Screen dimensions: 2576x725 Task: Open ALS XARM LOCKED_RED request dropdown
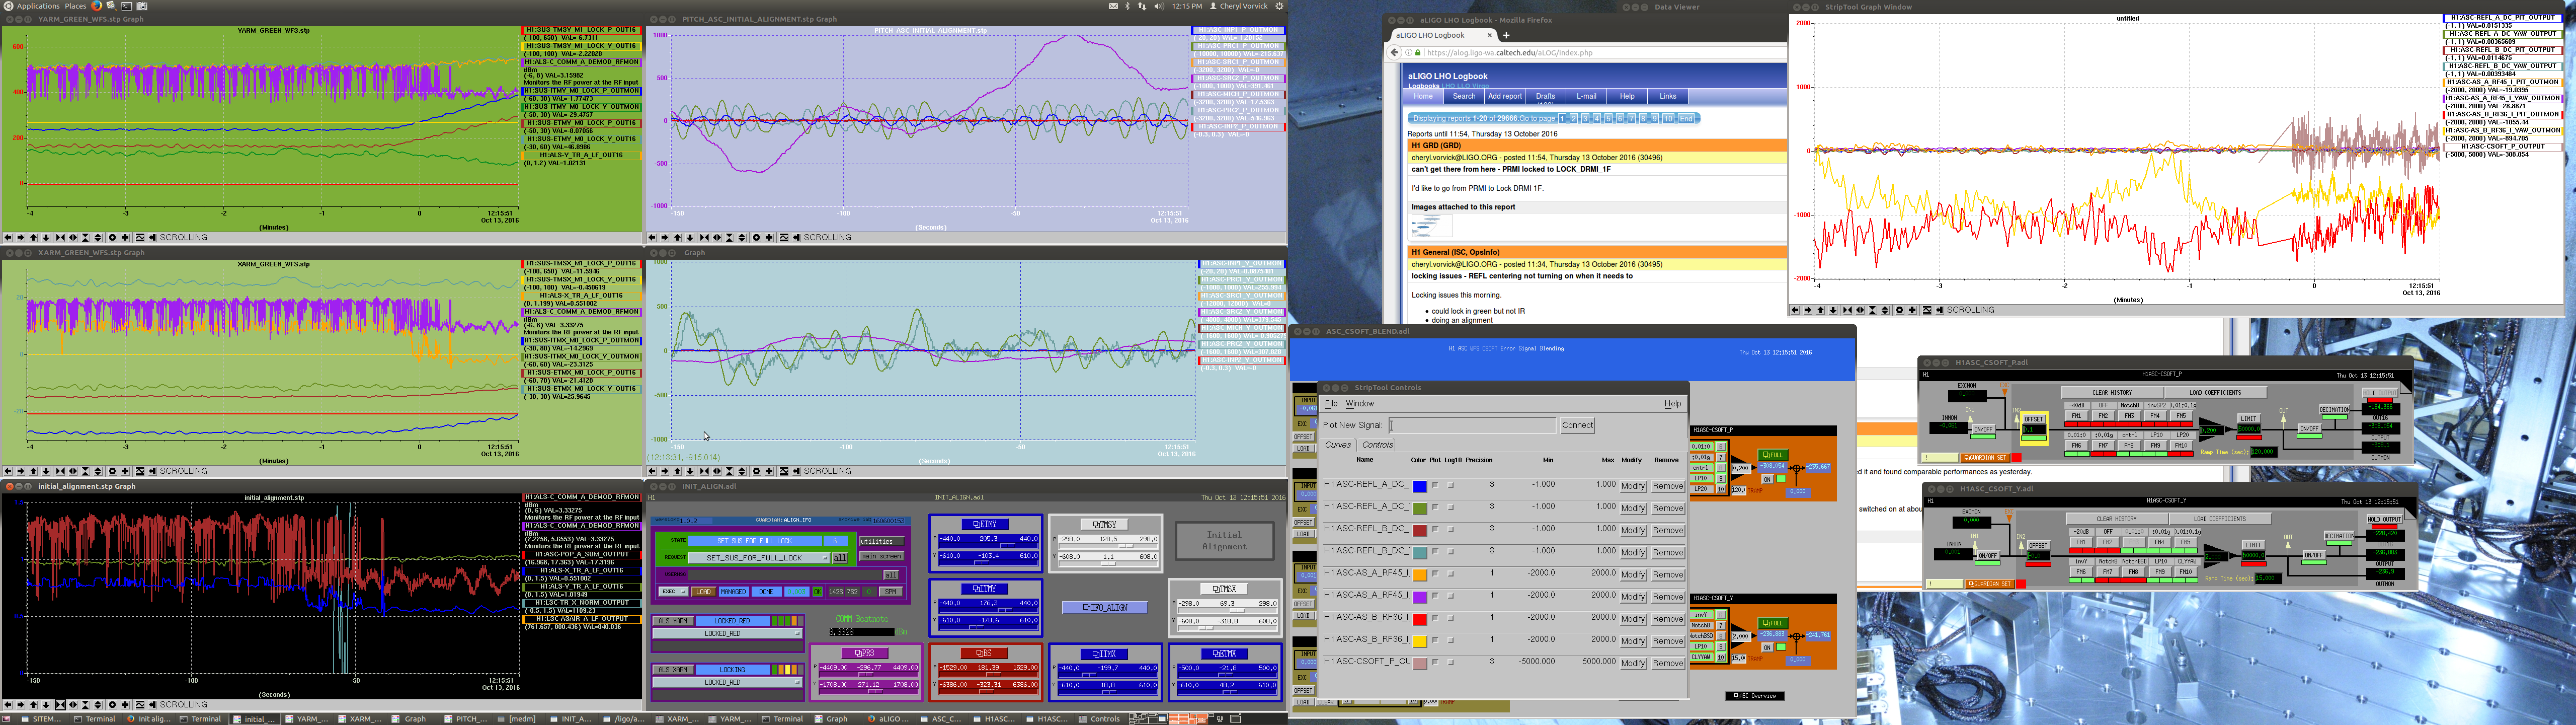[x=728, y=682]
